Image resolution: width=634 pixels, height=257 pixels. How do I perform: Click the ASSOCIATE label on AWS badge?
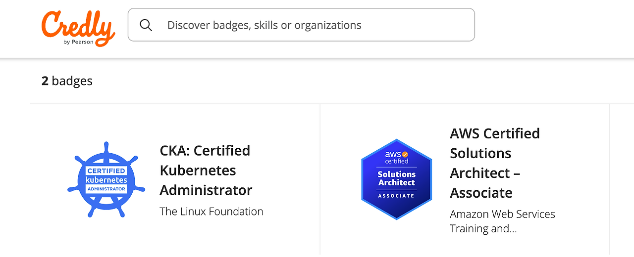(x=396, y=196)
